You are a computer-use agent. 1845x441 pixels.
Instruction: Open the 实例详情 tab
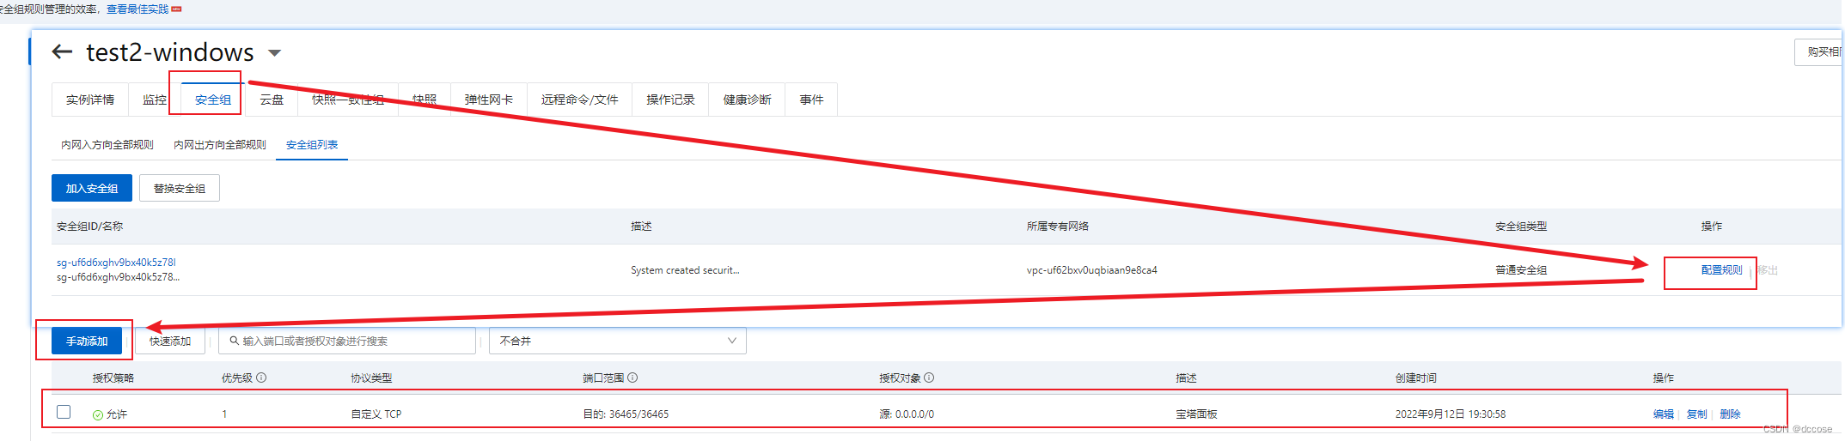[90, 100]
